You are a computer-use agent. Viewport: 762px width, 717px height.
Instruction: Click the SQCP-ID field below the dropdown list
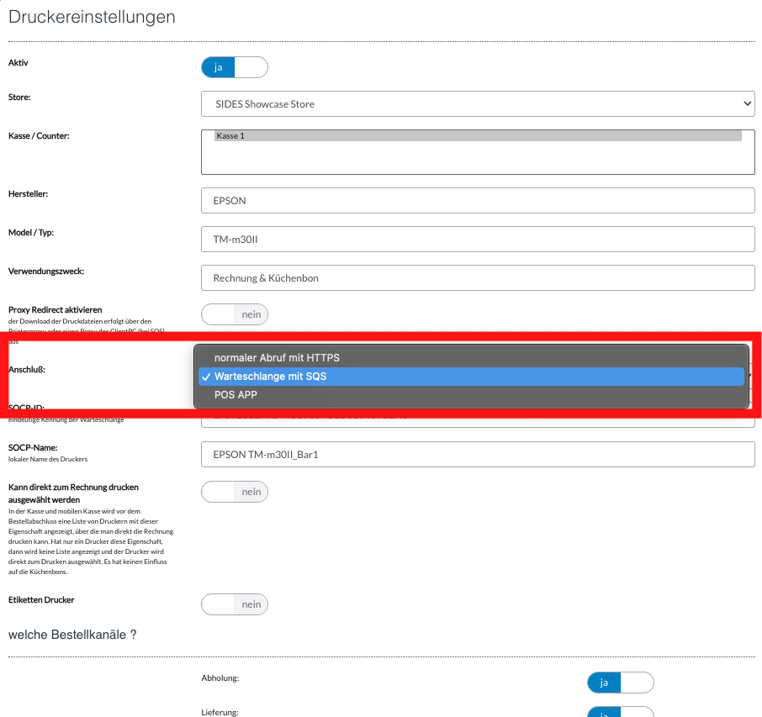pos(477,418)
